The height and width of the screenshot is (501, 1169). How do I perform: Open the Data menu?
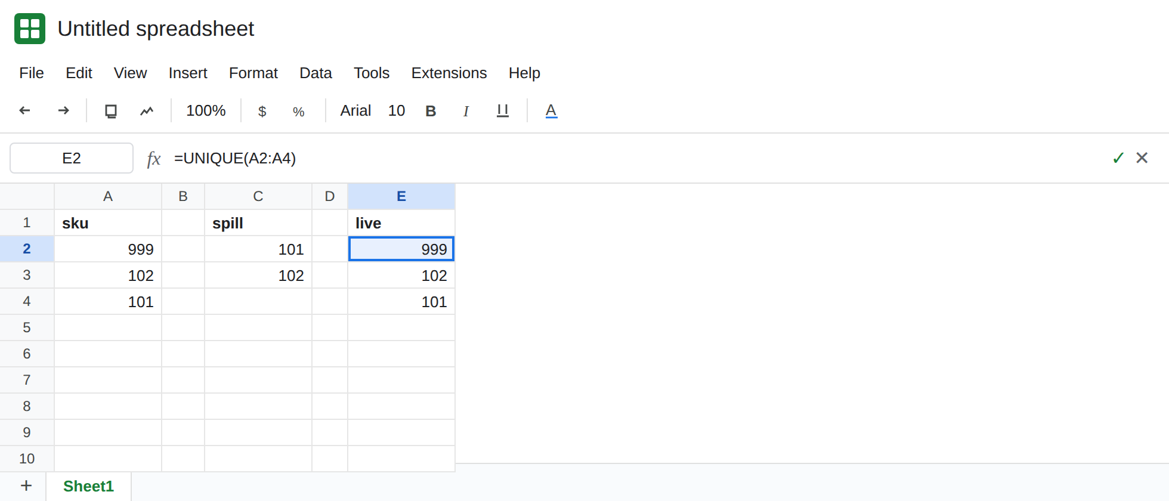coord(316,73)
